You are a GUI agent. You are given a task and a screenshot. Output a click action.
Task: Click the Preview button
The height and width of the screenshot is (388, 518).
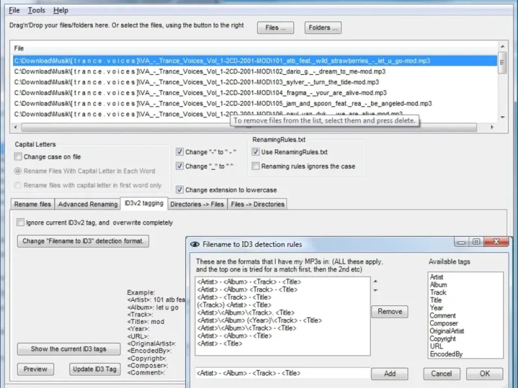(36, 369)
